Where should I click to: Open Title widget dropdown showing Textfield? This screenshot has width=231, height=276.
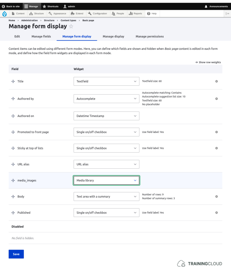pos(107,81)
